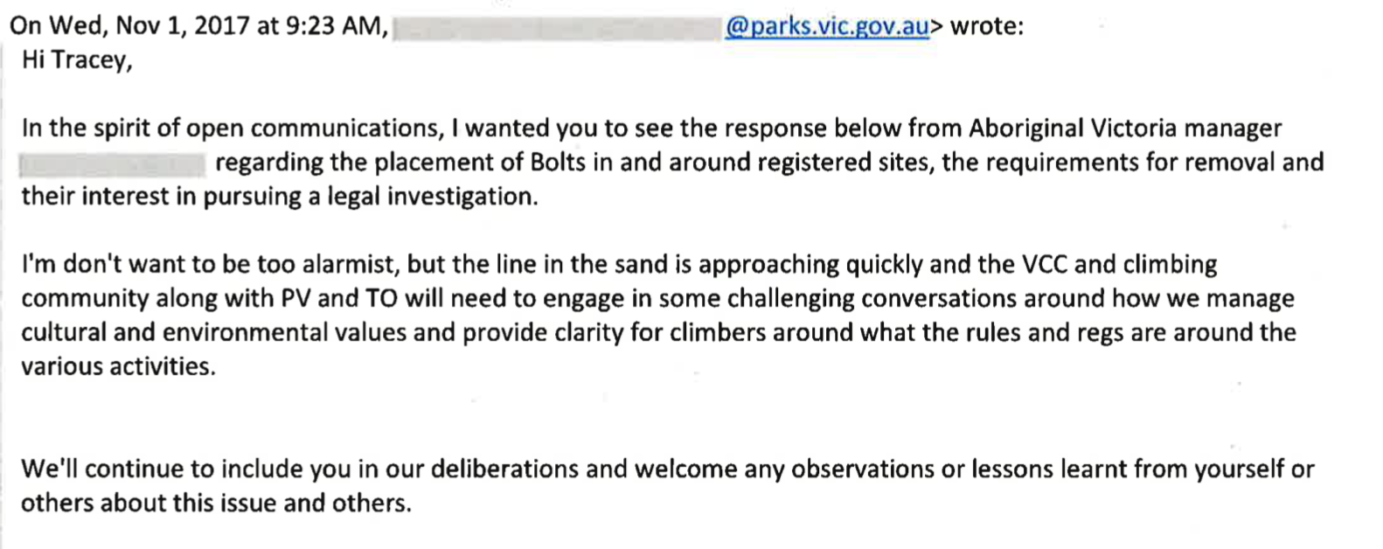Click the redacted manager name block
This screenshot has height=549, width=1383.
[112, 163]
